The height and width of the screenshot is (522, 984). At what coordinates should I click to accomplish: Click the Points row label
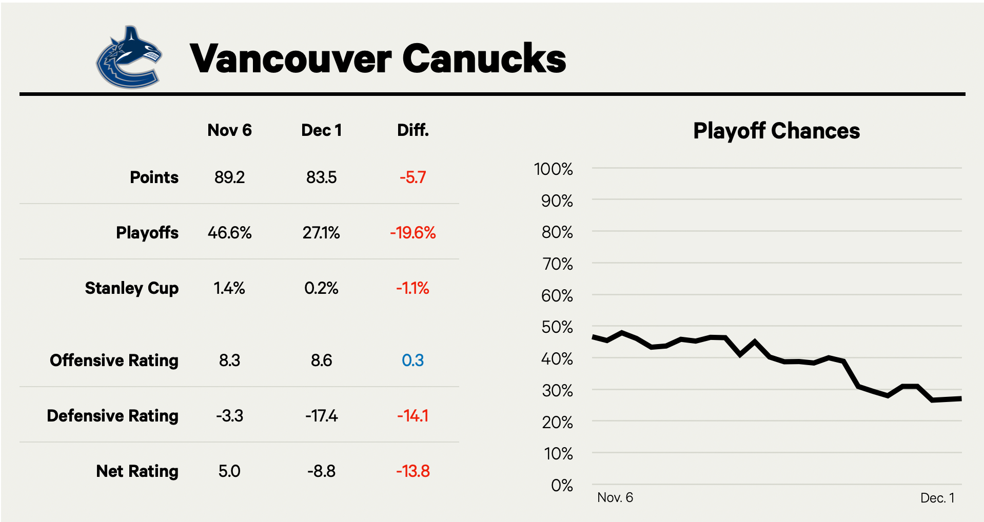(x=154, y=177)
